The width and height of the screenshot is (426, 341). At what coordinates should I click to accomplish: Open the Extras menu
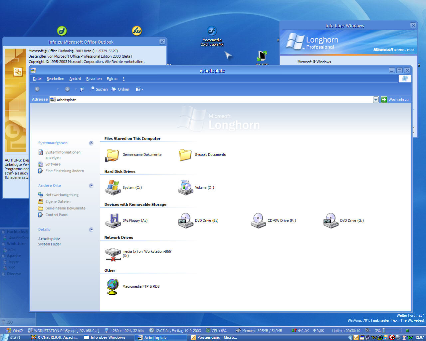point(112,79)
